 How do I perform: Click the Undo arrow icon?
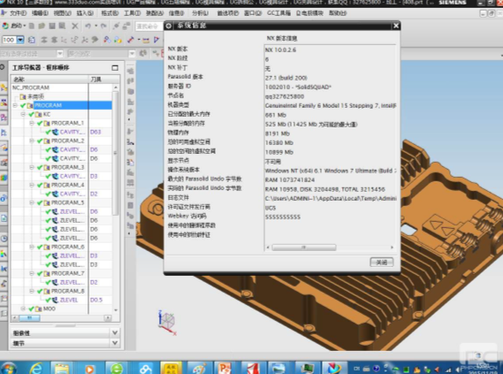(x=88, y=26)
